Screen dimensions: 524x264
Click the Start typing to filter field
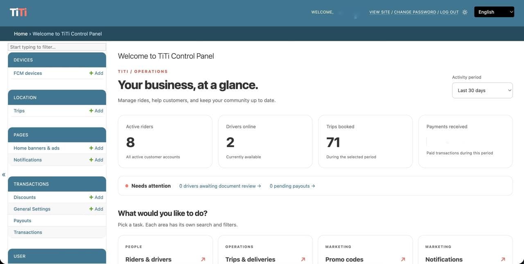(x=57, y=47)
